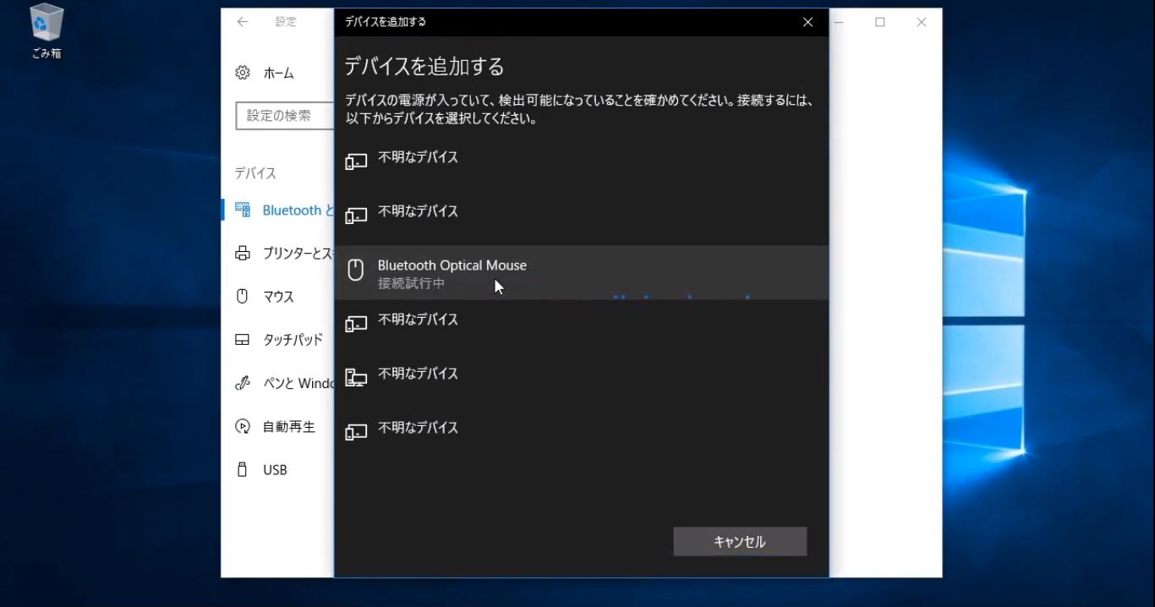Open the 自動再生 autoplay settings

(x=275, y=427)
